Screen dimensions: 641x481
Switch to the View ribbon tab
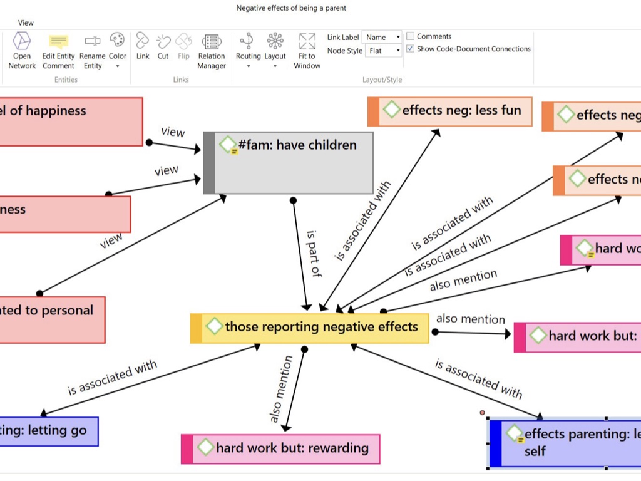pos(26,23)
